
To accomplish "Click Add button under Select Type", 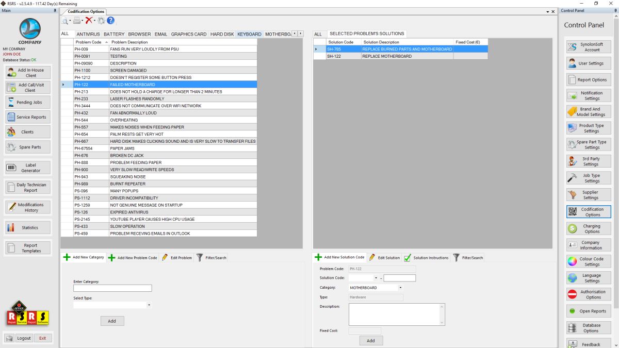I will [112, 321].
